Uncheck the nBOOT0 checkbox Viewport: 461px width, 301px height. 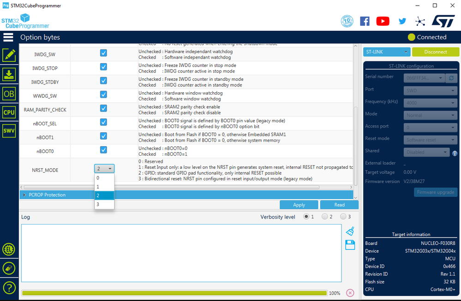103,150
